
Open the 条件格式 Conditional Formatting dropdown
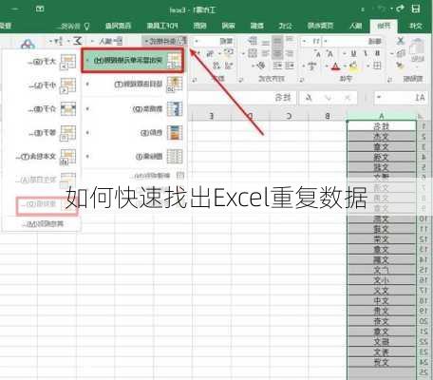[165, 41]
